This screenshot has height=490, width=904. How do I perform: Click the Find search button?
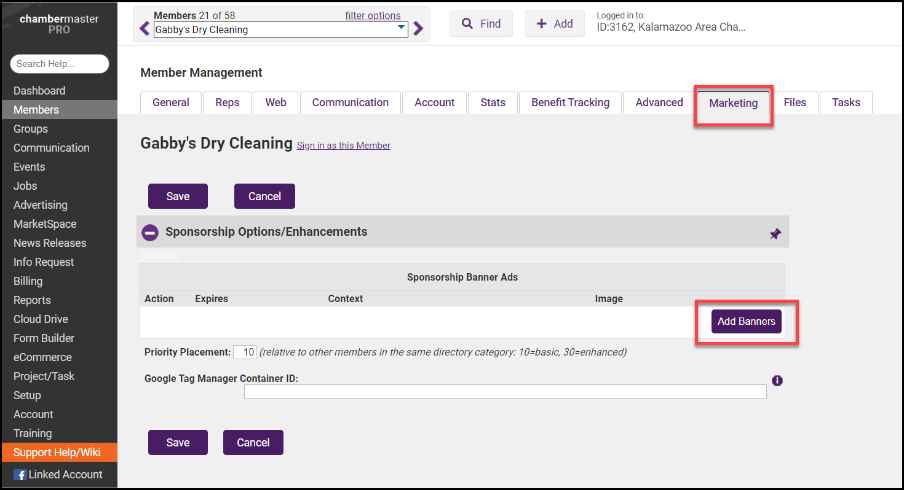coord(481,24)
